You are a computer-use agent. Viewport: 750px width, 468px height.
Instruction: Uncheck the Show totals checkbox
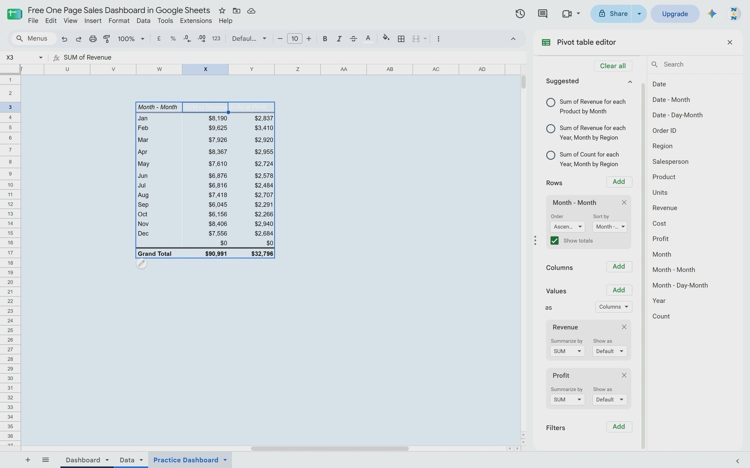point(555,241)
